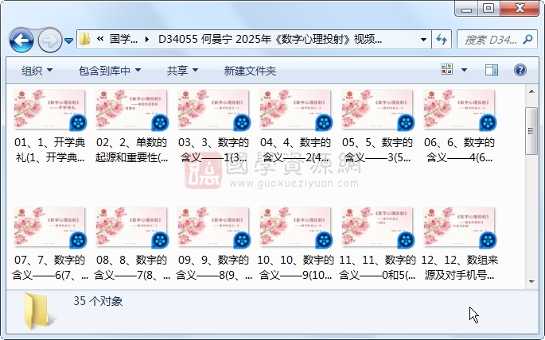Click file name text 01、1、开学典礼
Screen dimensions: 545x340
49,150
